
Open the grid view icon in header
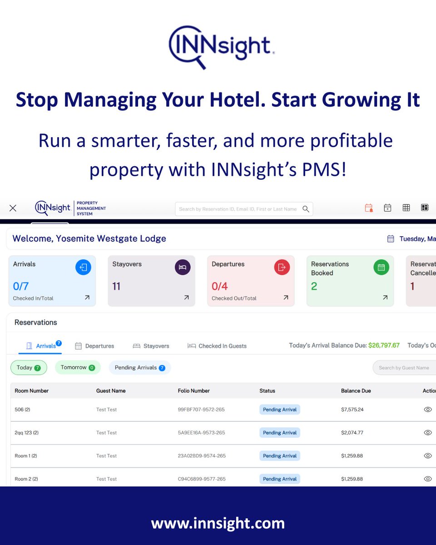click(406, 208)
